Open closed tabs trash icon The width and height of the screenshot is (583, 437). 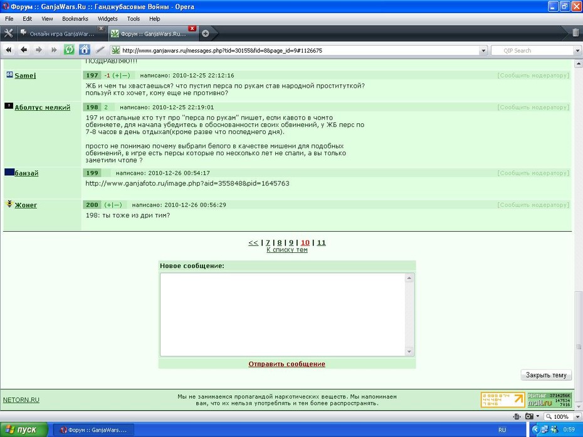point(575,33)
